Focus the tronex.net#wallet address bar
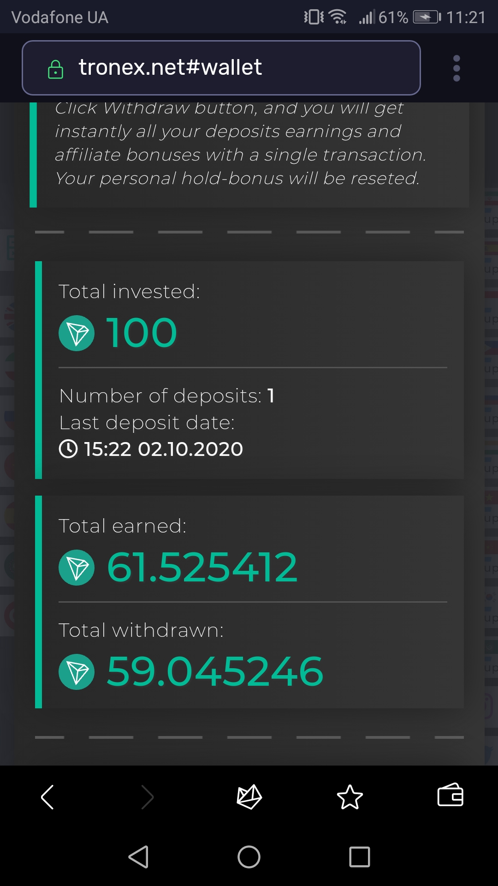This screenshot has width=498, height=886. coord(221,68)
